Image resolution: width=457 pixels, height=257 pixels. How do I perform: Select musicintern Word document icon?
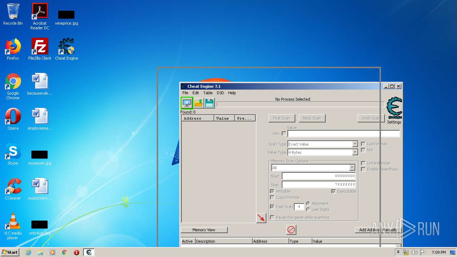tap(40, 190)
